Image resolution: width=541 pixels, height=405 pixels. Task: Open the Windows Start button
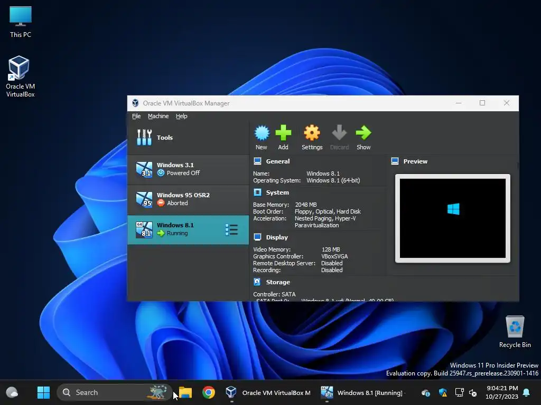point(43,392)
